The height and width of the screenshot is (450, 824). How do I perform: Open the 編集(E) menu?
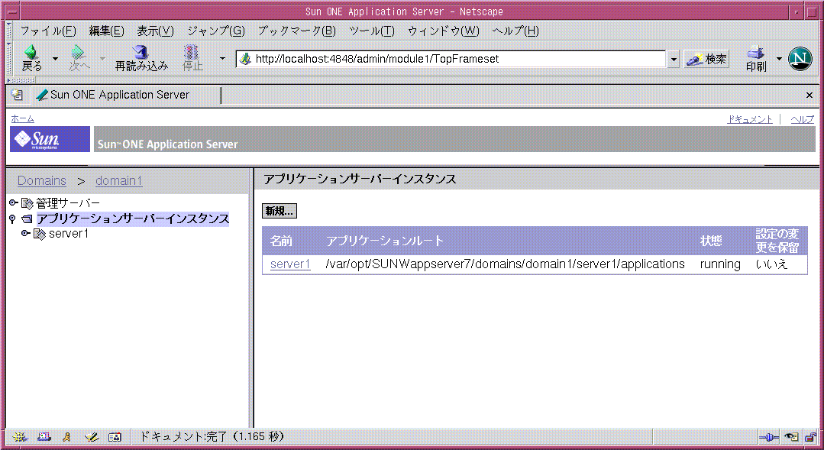[x=107, y=31]
